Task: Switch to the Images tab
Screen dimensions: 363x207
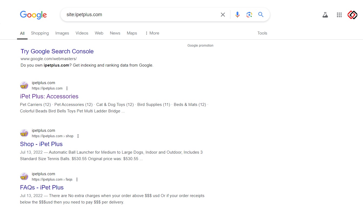Action: click(x=62, y=33)
